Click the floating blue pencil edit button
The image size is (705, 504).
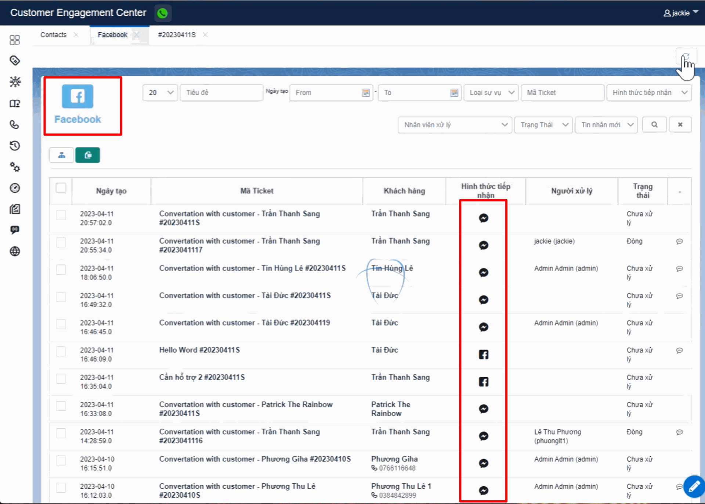[x=694, y=486]
